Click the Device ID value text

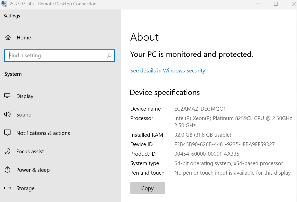click(224, 144)
